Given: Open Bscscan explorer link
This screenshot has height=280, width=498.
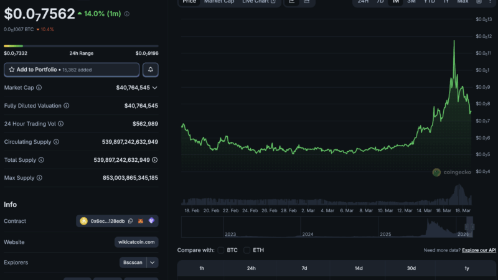Looking at the screenshot, I should (x=133, y=263).
